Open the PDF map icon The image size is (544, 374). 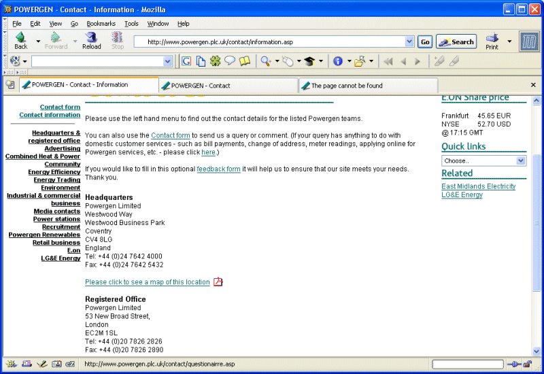coord(218,282)
